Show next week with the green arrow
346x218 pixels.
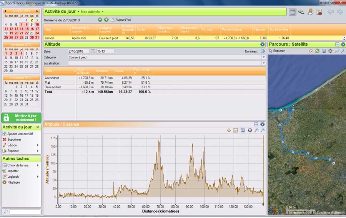106,20
